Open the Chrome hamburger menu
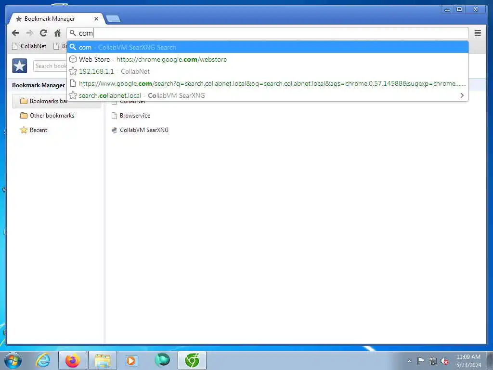Image resolution: width=493 pixels, height=370 pixels. click(x=478, y=33)
